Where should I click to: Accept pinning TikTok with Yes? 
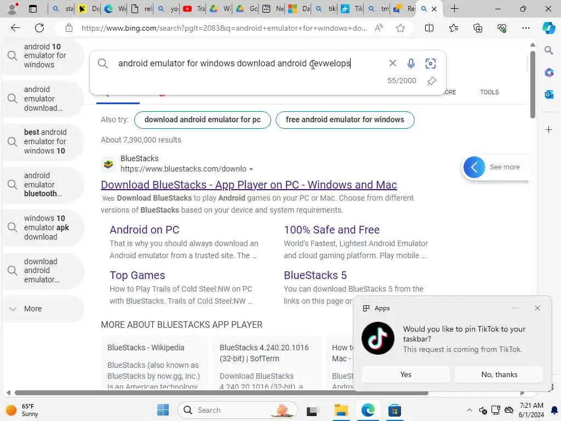[x=406, y=374]
